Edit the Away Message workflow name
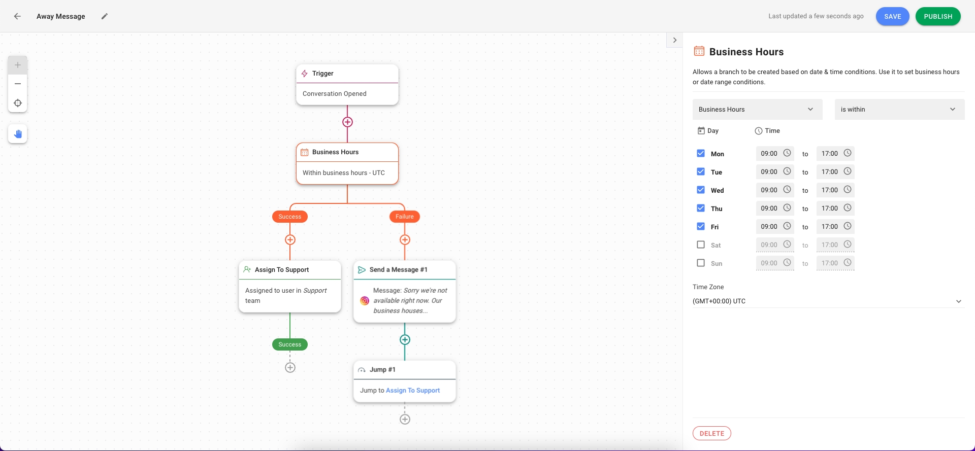This screenshot has width=975, height=451. pos(105,16)
